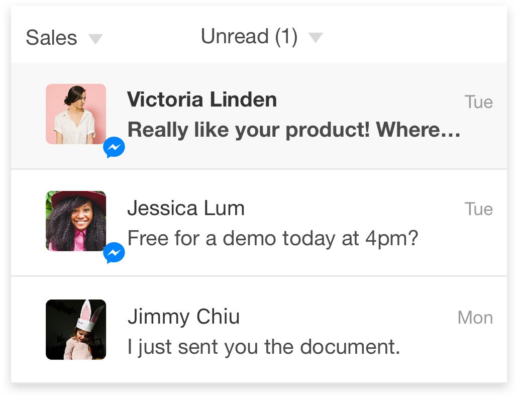Screen dimensions: 517x398
Task: Read message 'Really like your product! Where…'
Action: pyautogui.click(x=294, y=130)
